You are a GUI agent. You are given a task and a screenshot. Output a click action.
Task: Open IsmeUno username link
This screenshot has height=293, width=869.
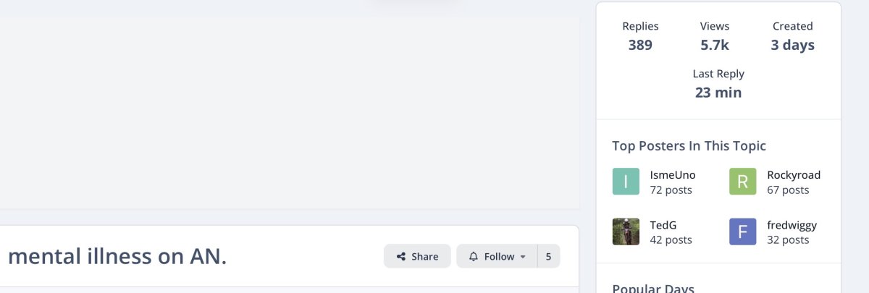click(673, 175)
